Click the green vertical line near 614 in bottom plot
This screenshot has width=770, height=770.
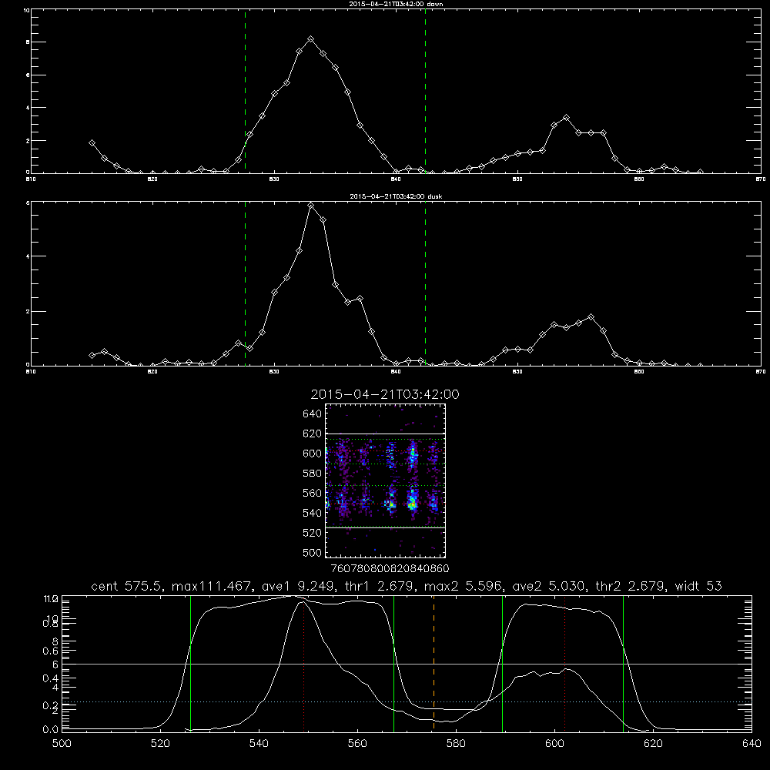(623, 663)
